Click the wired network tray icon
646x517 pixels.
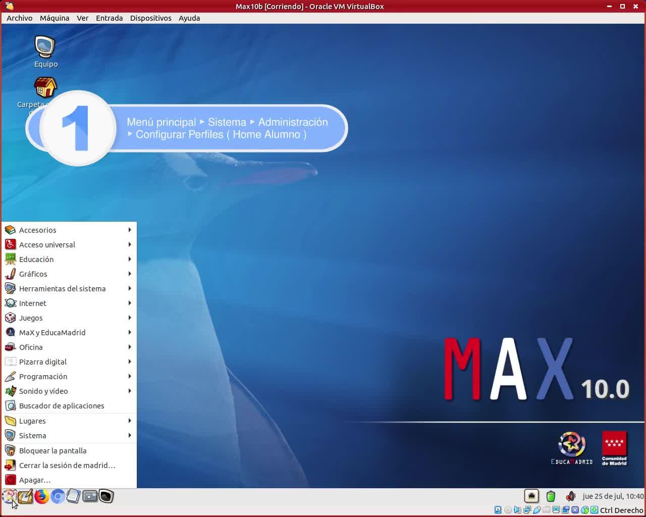pos(531,496)
